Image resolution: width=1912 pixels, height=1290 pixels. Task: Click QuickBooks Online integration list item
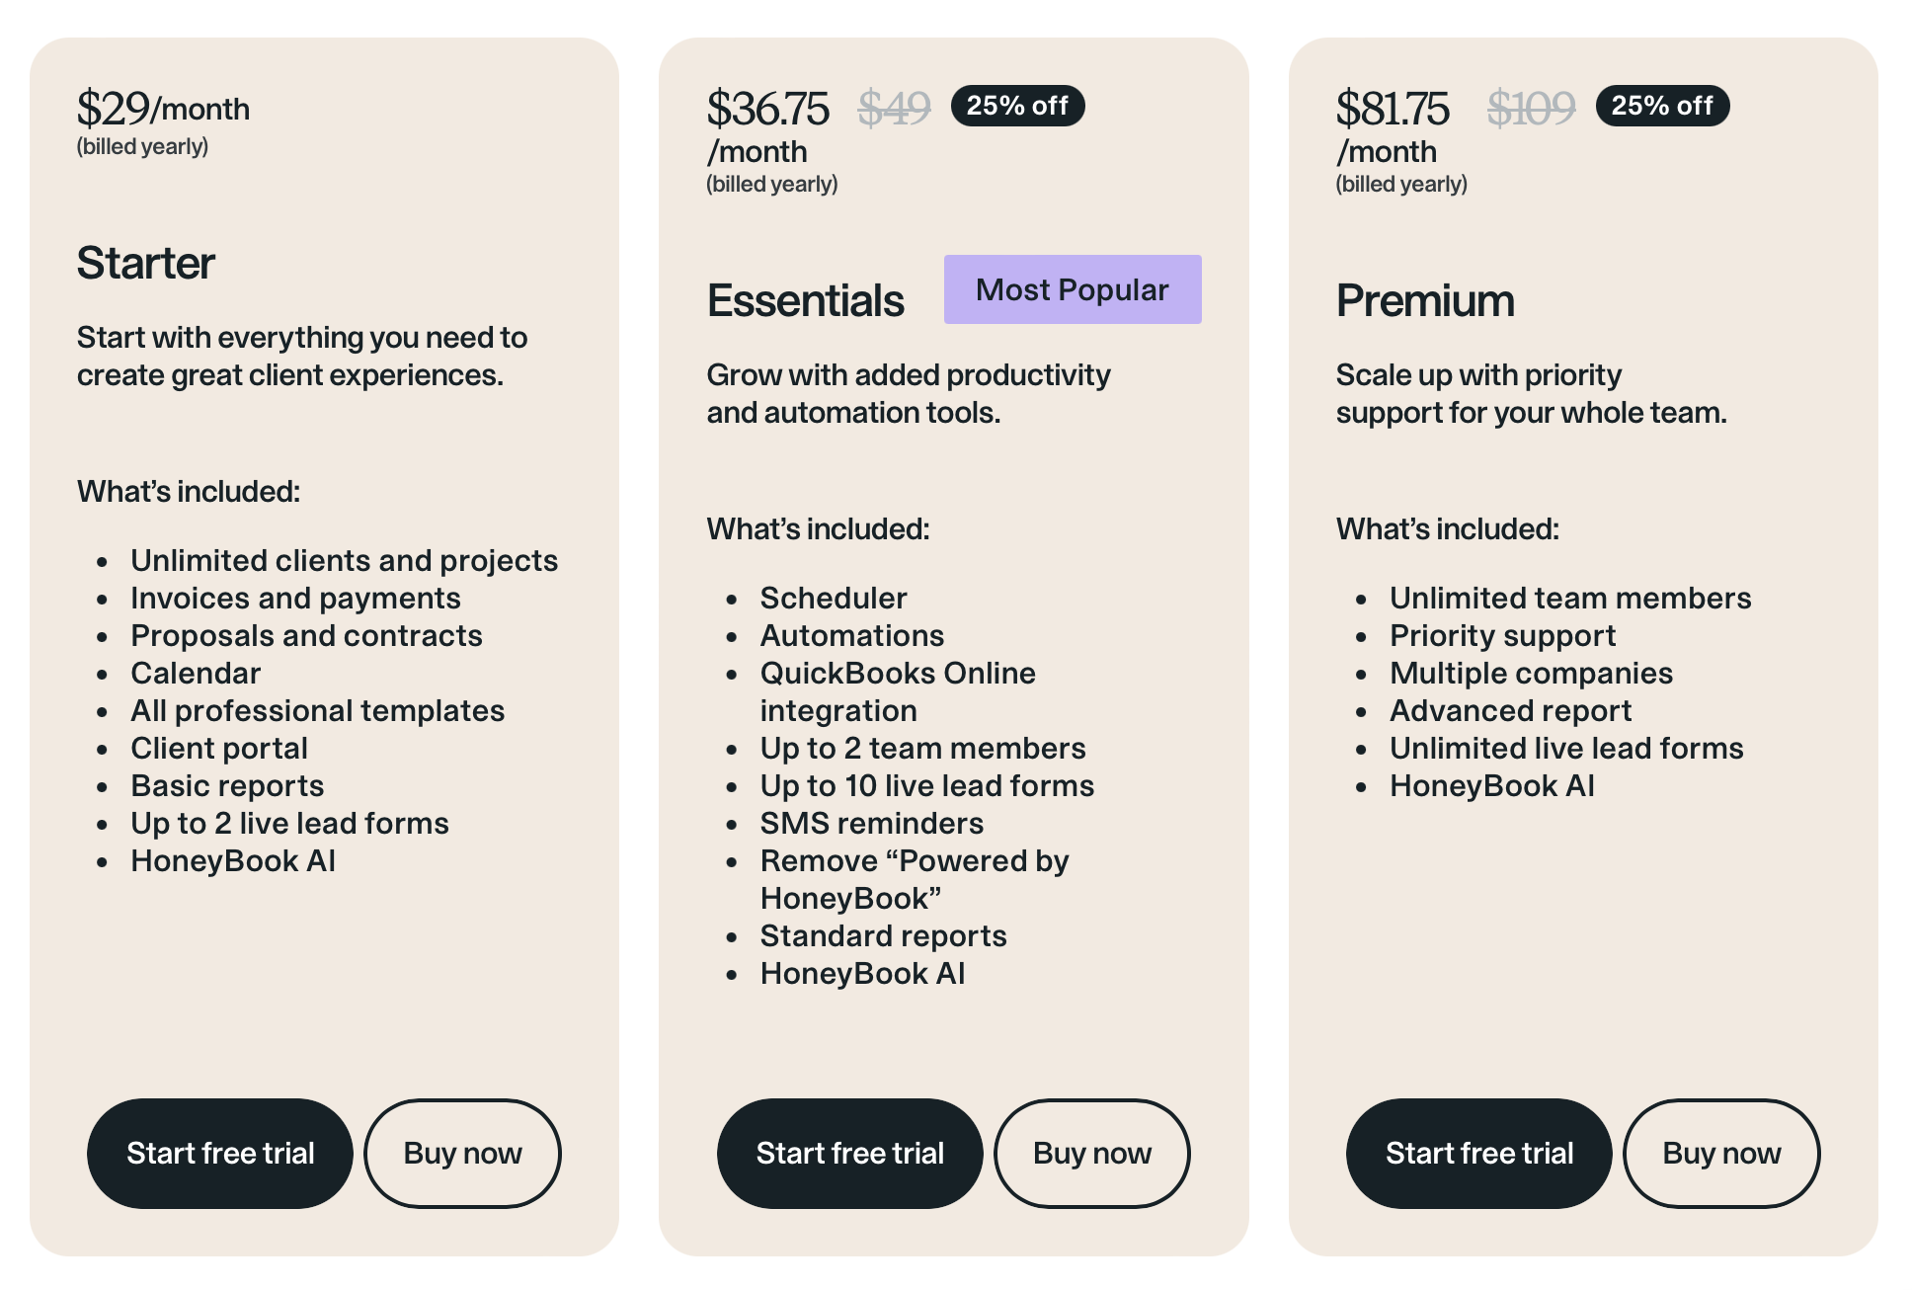point(898,673)
